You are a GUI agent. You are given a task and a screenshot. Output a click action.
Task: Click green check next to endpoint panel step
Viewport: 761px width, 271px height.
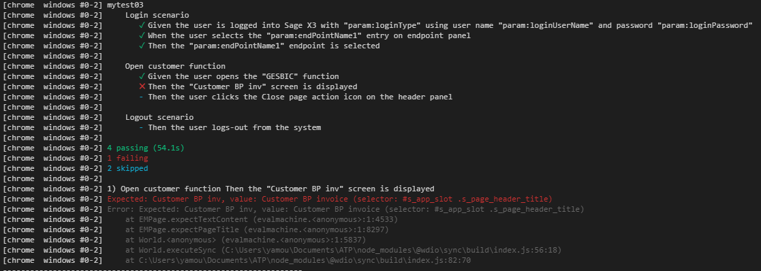[142, 36]
